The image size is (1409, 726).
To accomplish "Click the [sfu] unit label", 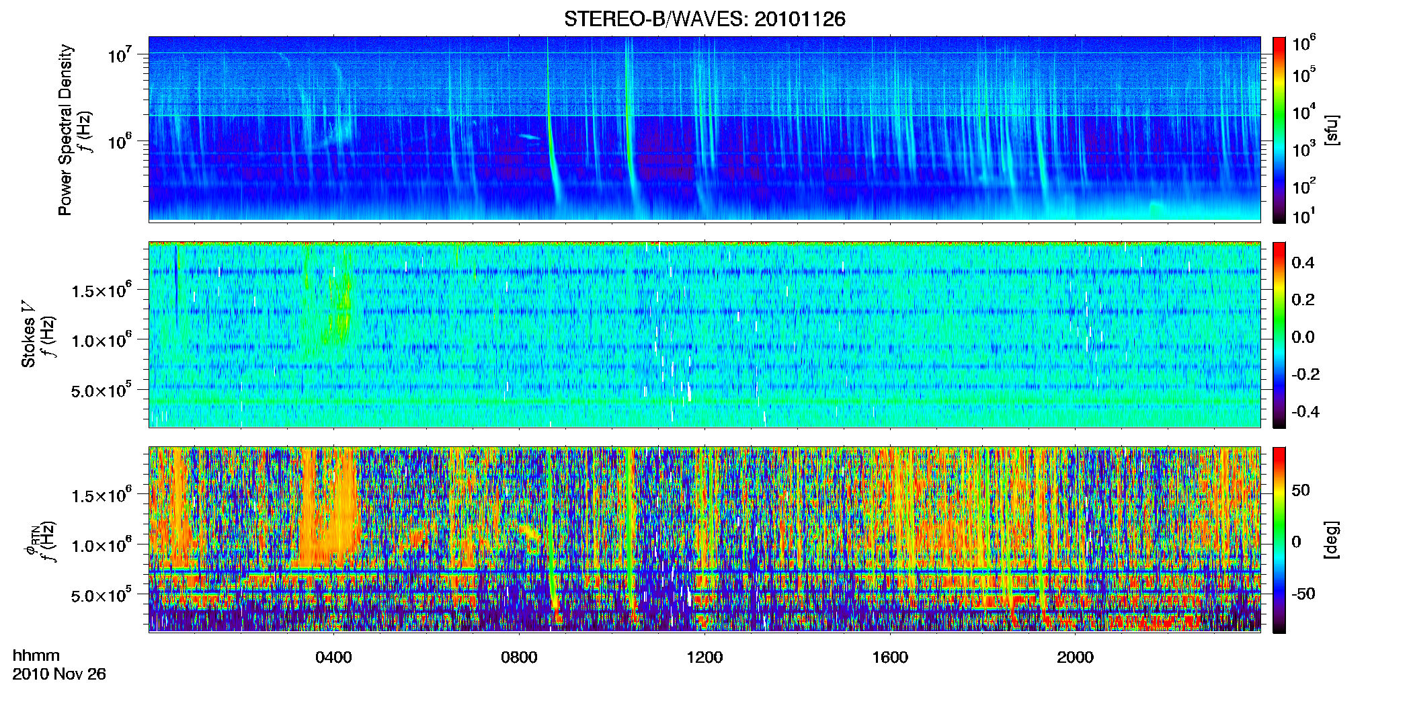I will point(1332,130).
